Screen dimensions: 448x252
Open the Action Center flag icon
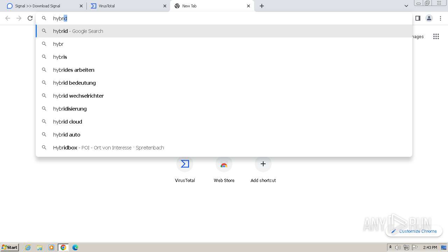click(x=415, y=247)
